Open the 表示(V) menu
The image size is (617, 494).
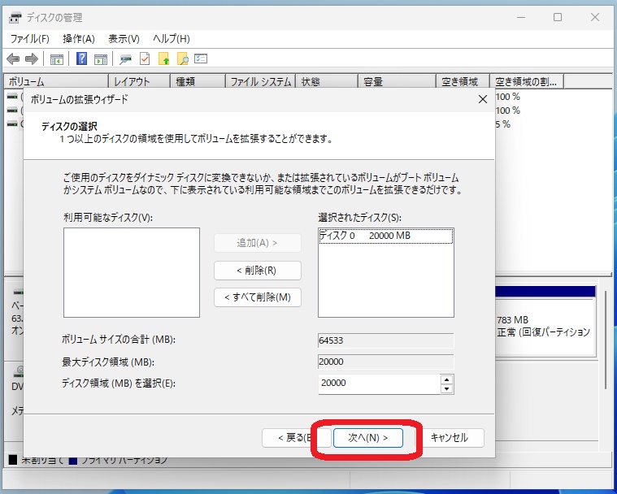pos(124,38)
